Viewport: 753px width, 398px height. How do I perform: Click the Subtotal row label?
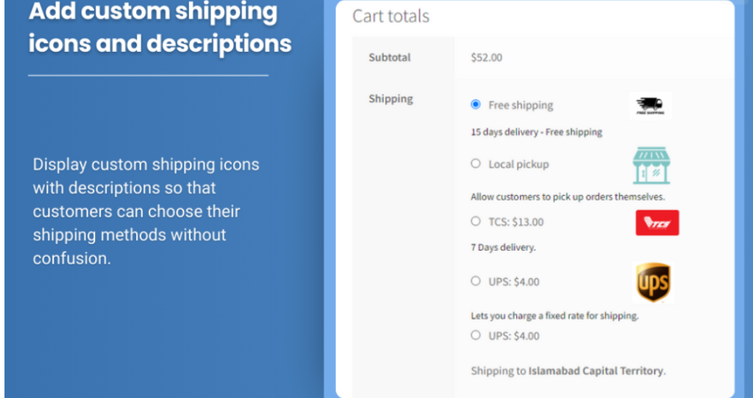point(390,58)
